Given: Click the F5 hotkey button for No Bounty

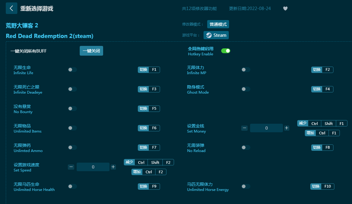Looking at the screenshot, I should tap(149, 109).
